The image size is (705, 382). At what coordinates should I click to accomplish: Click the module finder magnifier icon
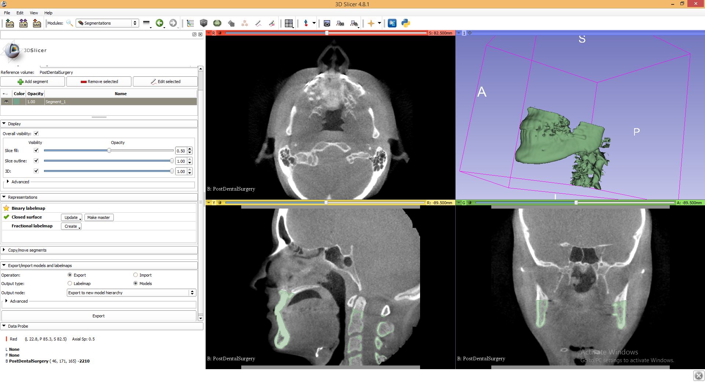click(69, 23)
